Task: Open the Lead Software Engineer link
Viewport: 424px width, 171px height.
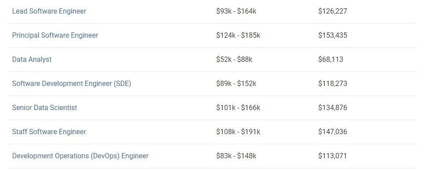Action: pyautogui.click(x=49, y=11)
